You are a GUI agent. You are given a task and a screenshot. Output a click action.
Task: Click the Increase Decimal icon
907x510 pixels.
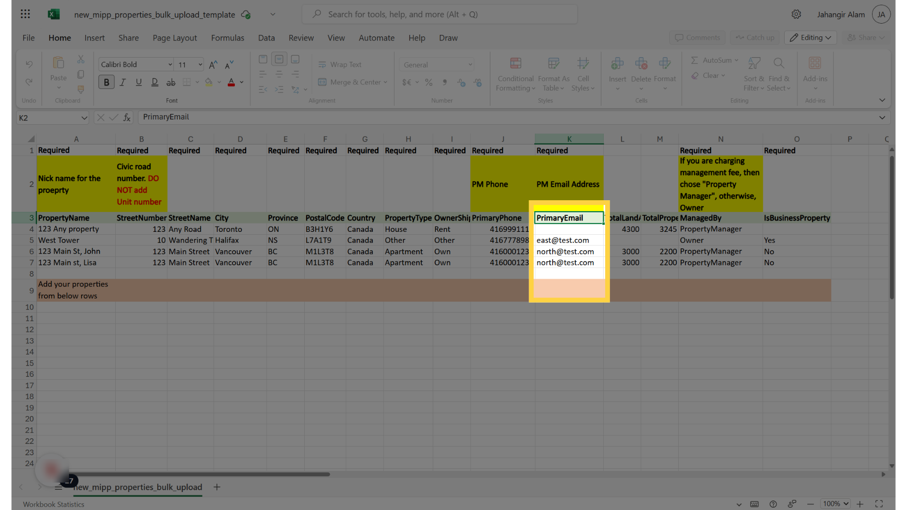pos(478,83)
